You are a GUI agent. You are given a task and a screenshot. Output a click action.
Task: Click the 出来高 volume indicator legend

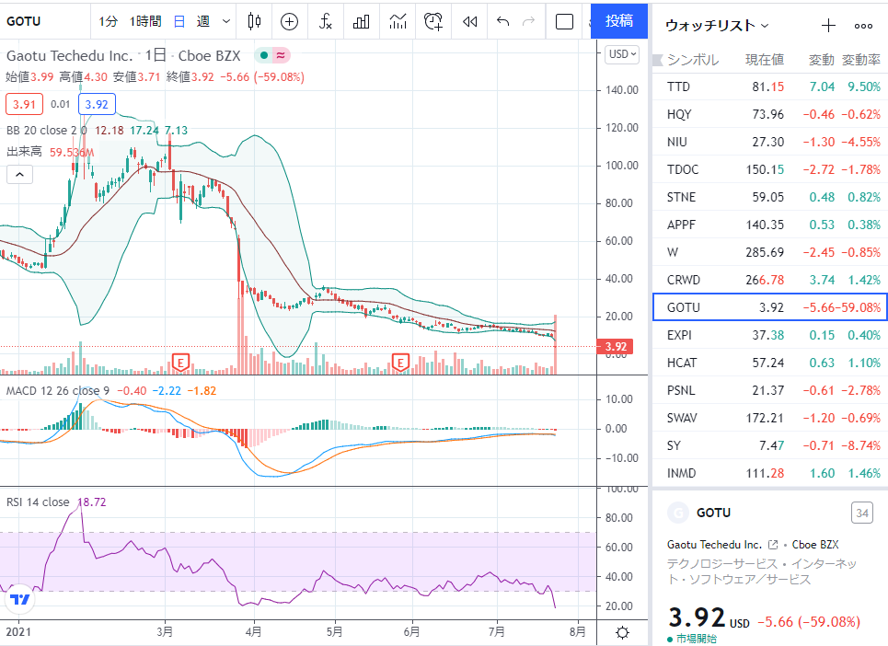click(x=24, y=152)
